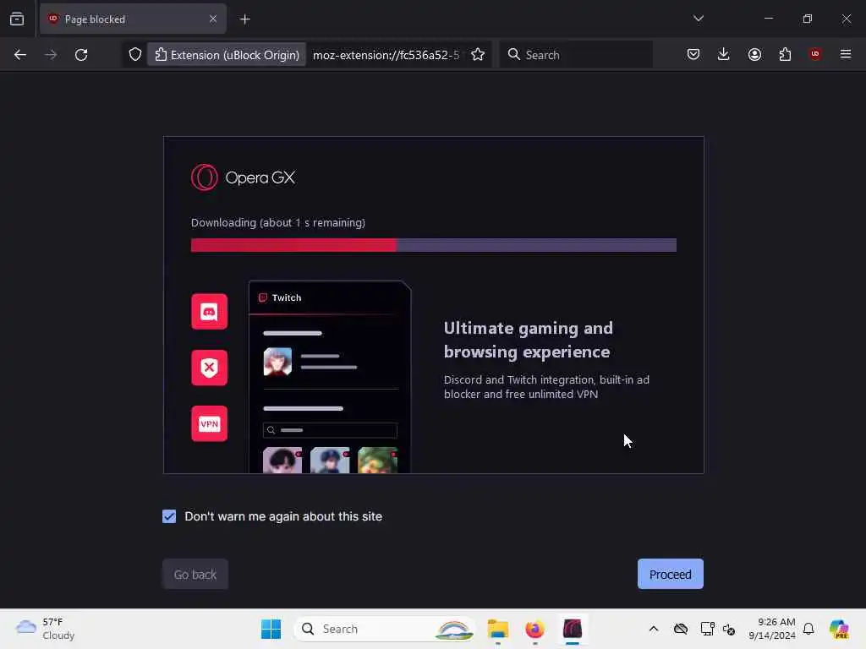The height and width of the screenshot is (649, 866).
Task: Open the Opera GX installer taskbar icon
Action: (x=573, y=629)
